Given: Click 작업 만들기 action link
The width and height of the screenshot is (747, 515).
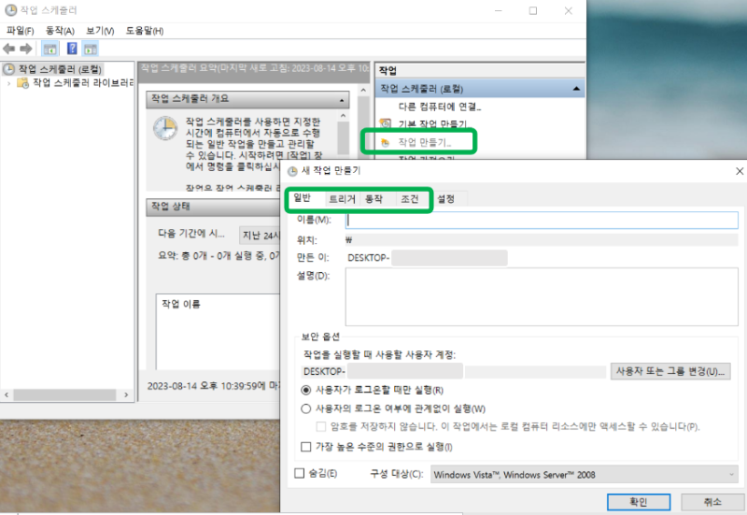Looking at the screenshot, I should tap(425, 142).
